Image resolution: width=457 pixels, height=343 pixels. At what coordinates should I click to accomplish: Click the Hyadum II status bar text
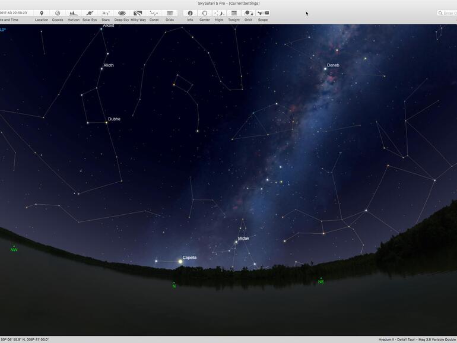[417, 339]
